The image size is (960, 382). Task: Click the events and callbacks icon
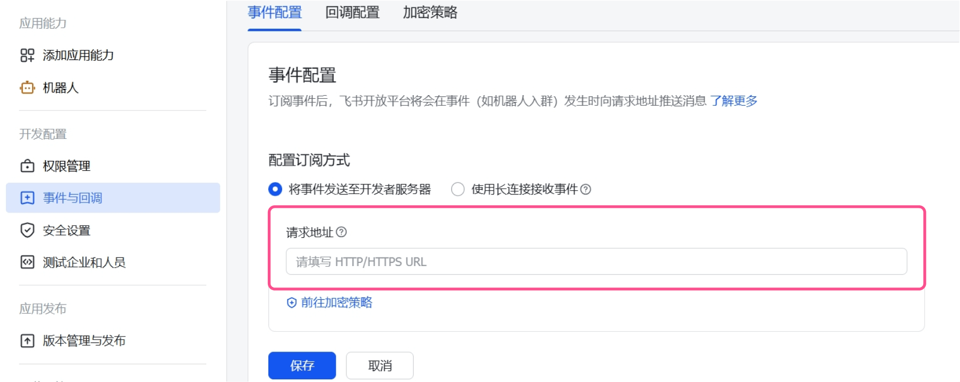[x=27, y=198]
